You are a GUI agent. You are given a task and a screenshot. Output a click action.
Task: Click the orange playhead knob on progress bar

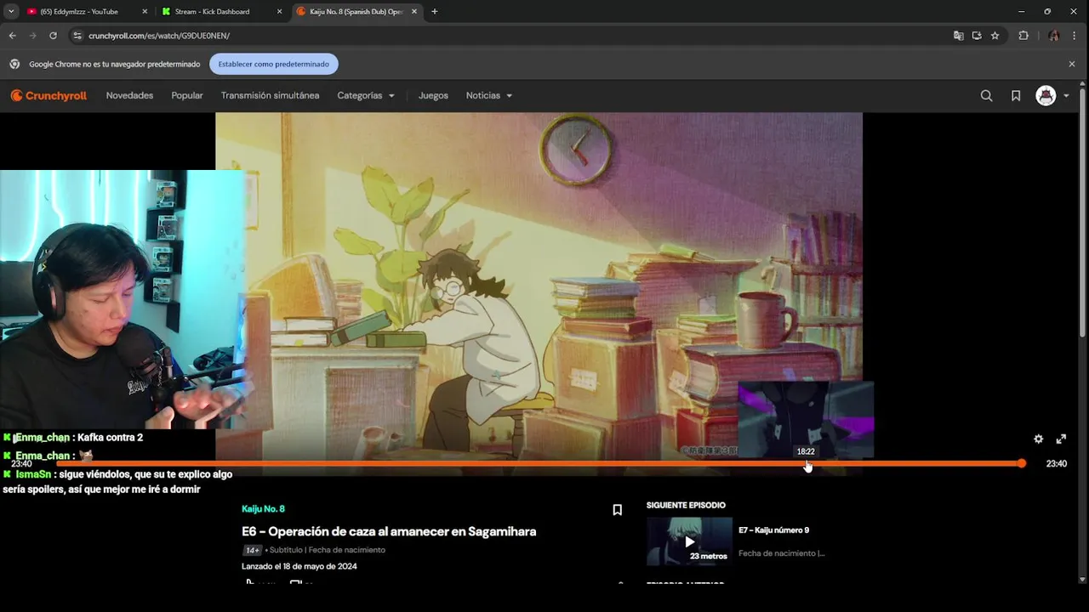tap(1021, 463)
